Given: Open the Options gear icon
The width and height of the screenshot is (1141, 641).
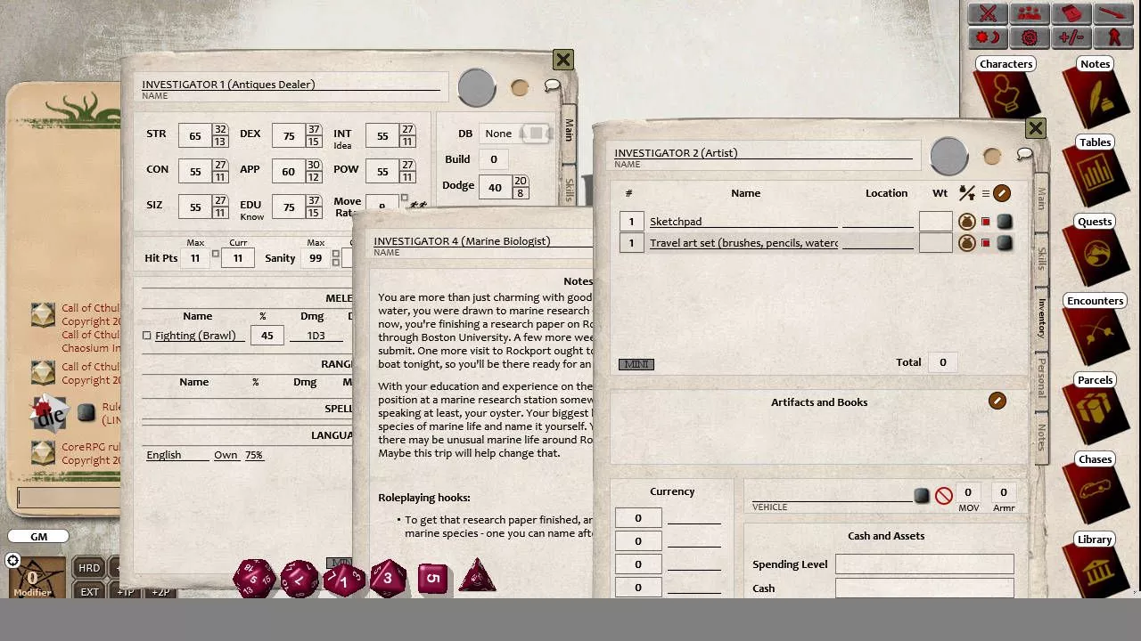Looking at the screenshot, I should [1030, 37].
